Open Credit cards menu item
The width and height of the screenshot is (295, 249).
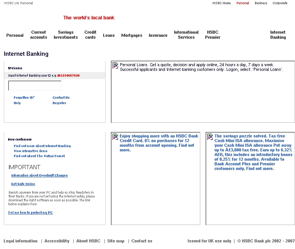click(90, 35)
